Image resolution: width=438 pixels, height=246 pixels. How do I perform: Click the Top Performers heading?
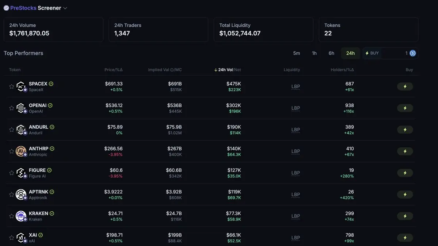pos(23,53)
